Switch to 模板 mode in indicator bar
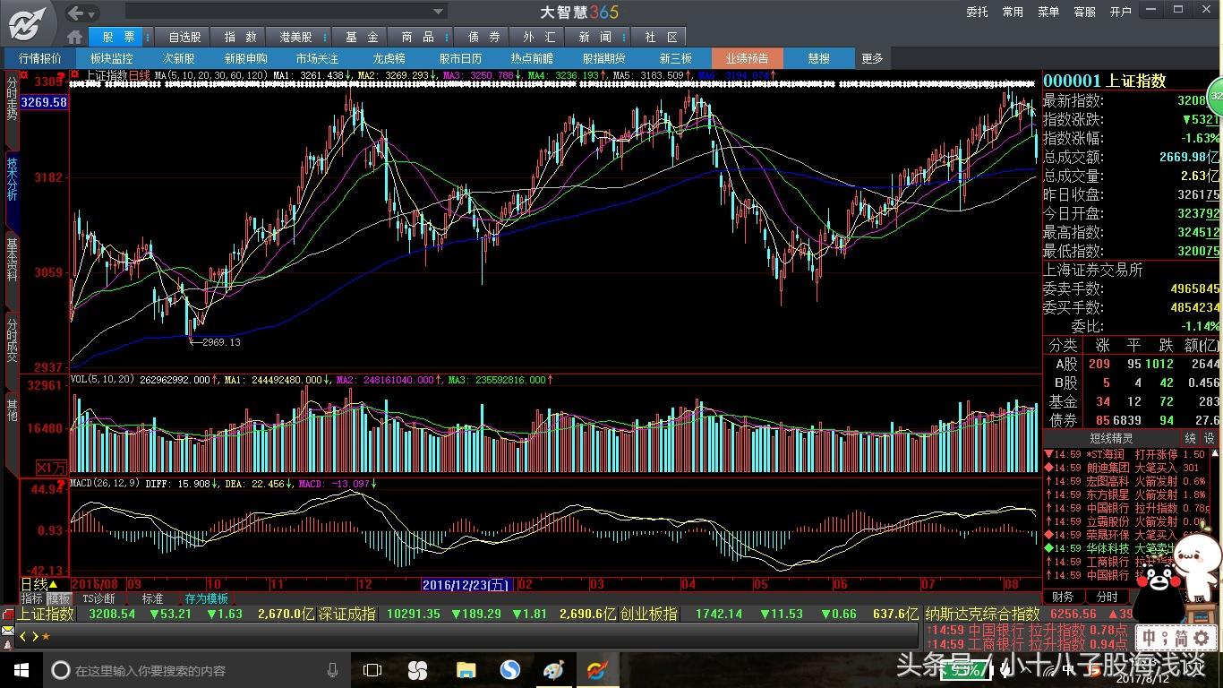The width and height of the screenshot is (1223, 688). pos(59,598)
